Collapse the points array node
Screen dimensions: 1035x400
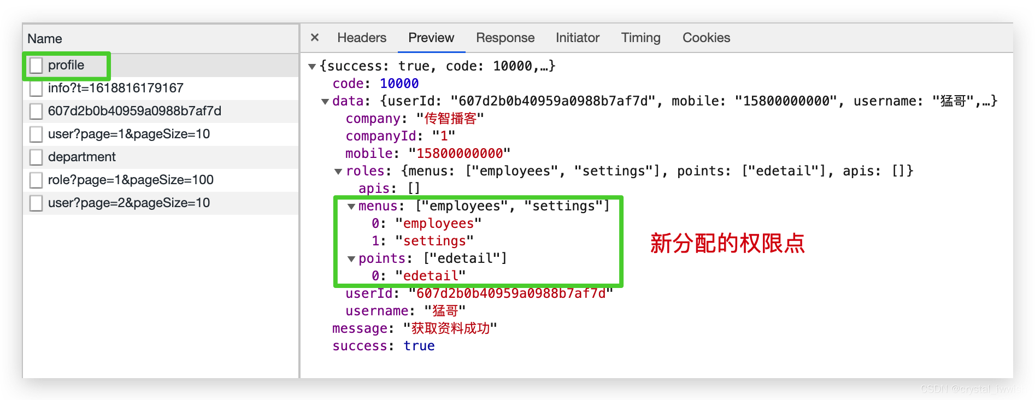pyautogui.click(x=351, y=259)
